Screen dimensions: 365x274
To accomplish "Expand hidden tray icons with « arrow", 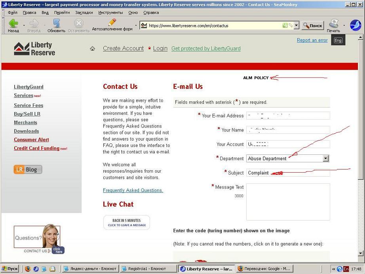I will tap(334, 269).
